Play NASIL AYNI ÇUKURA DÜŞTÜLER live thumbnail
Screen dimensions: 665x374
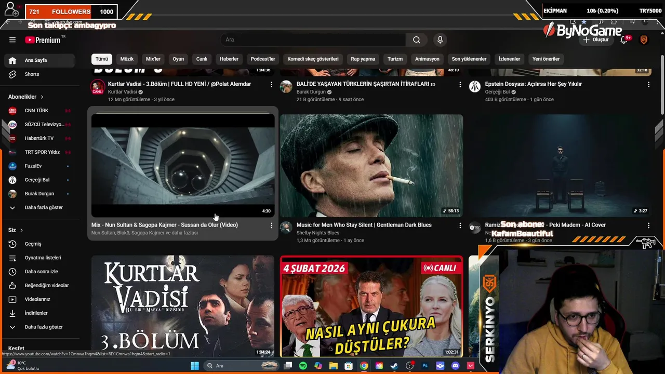pos(371,306)
